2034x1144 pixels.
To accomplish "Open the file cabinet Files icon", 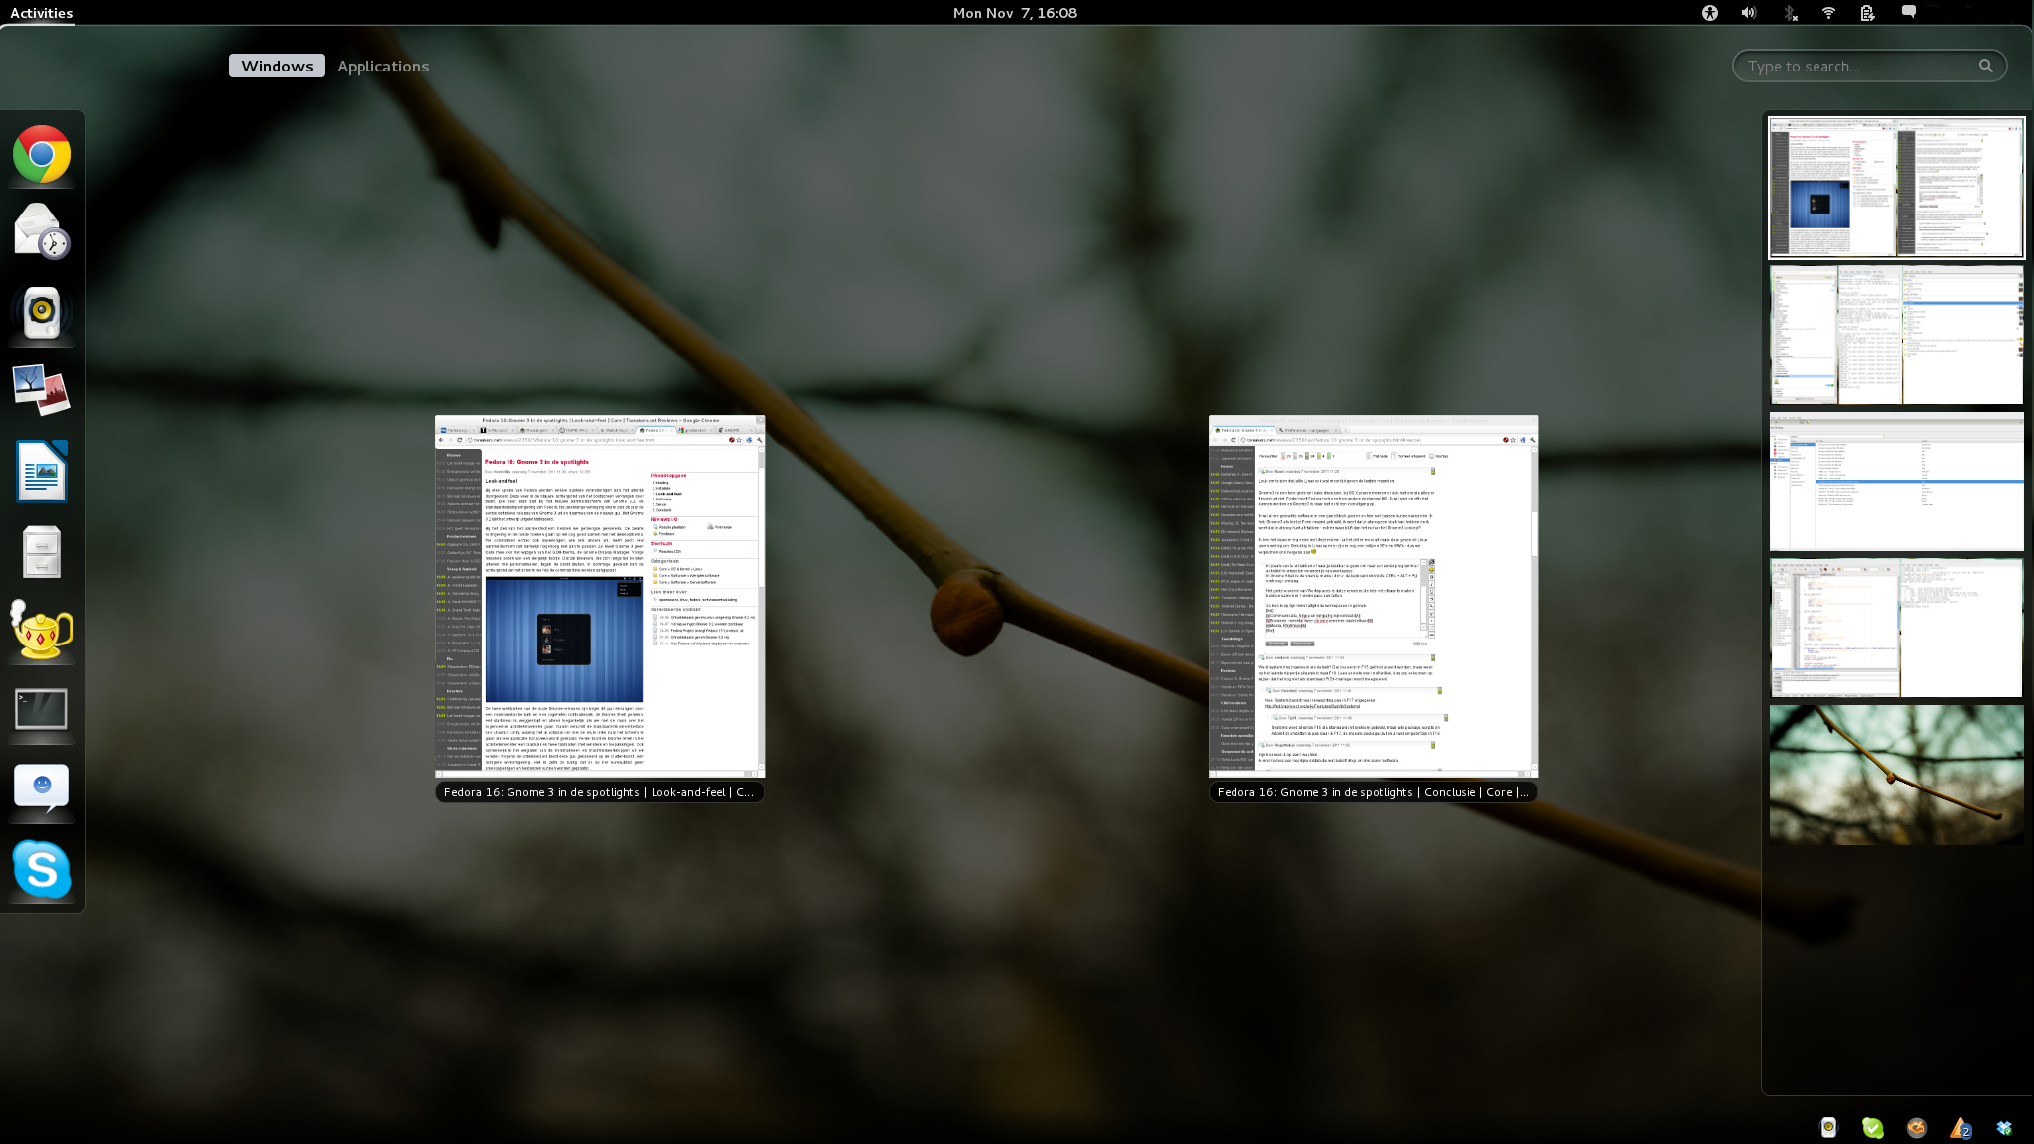I will point(42,550).
